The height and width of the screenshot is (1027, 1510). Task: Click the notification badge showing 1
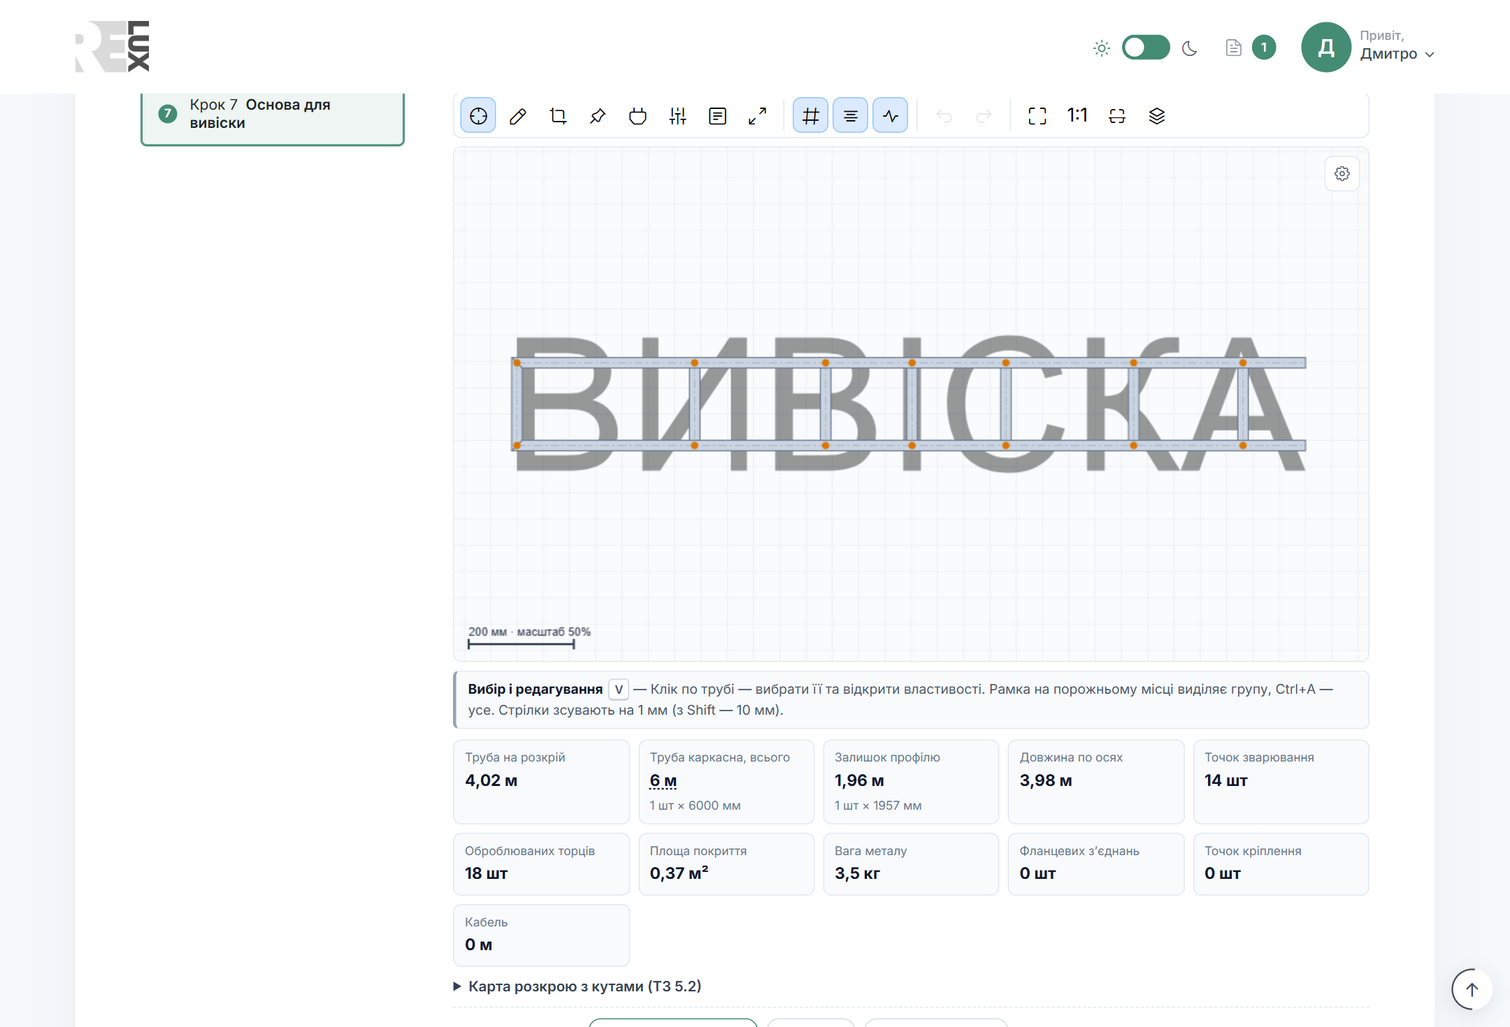[1264, 48]
